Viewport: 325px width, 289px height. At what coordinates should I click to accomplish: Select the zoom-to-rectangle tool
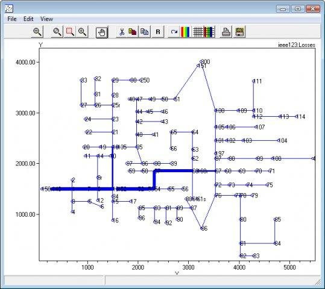[70, 32]
